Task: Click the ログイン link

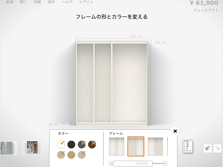Action: click(86, 2)
